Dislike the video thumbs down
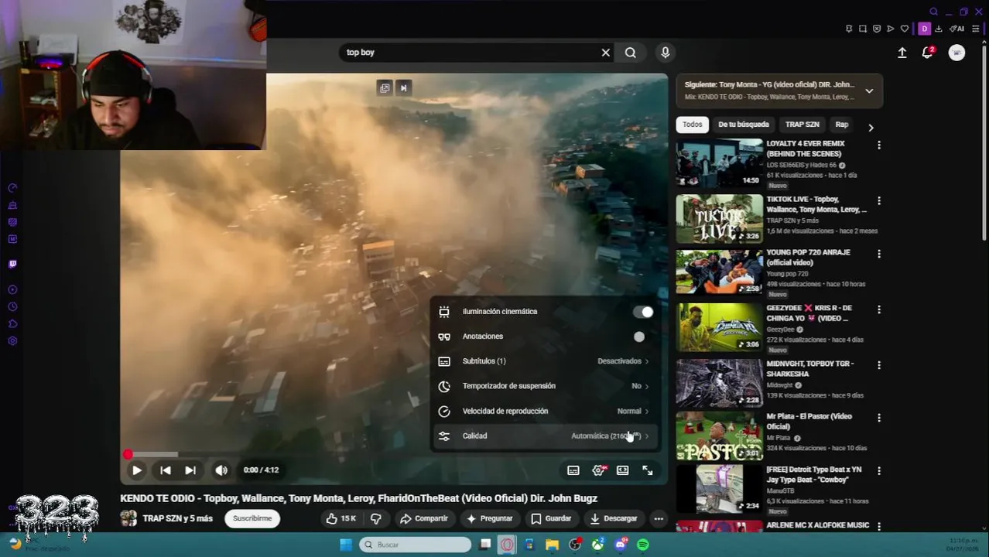This screenshot has height=557, width=989. point(376,518)
